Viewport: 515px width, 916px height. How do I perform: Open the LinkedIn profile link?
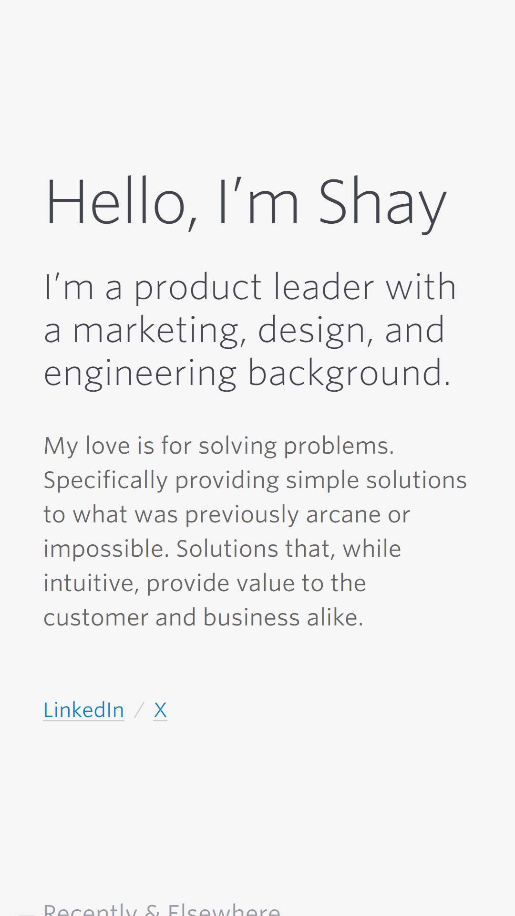(84, 710)
